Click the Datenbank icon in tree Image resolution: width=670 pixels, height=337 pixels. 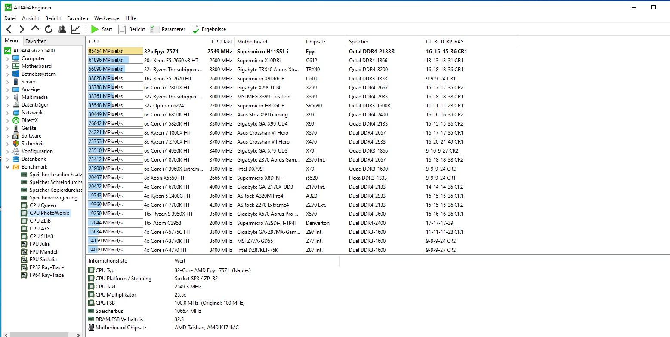pos(16,159)
